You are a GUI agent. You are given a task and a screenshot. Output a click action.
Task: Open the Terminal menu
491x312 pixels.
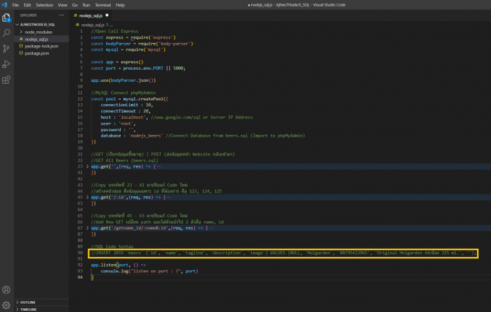click(102, 4)
